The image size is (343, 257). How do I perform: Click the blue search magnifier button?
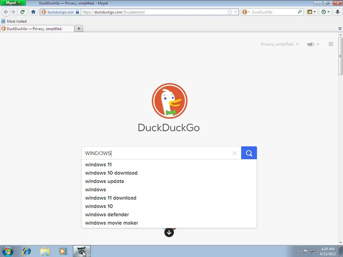[x=249, y=153]
